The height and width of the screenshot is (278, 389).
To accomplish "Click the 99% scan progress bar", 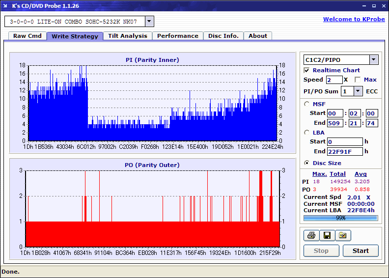I will 340,218.
